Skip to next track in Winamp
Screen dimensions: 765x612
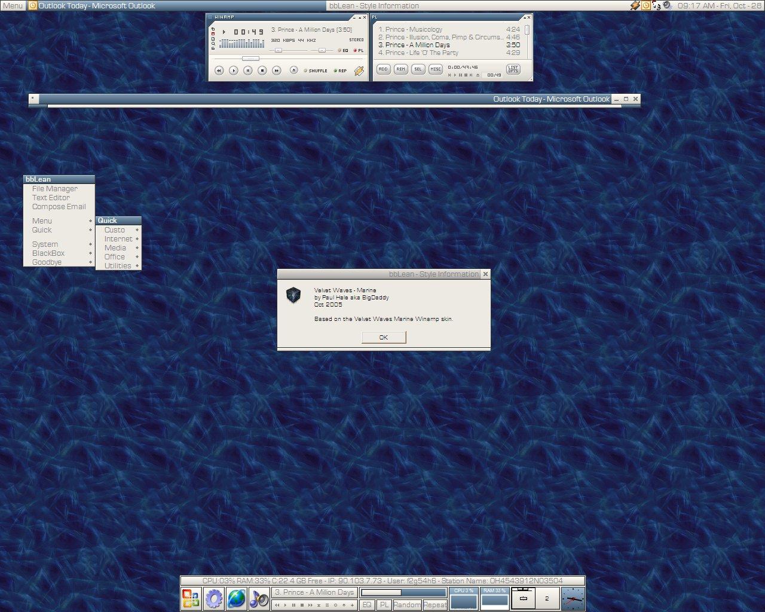[x=277, y=71]
